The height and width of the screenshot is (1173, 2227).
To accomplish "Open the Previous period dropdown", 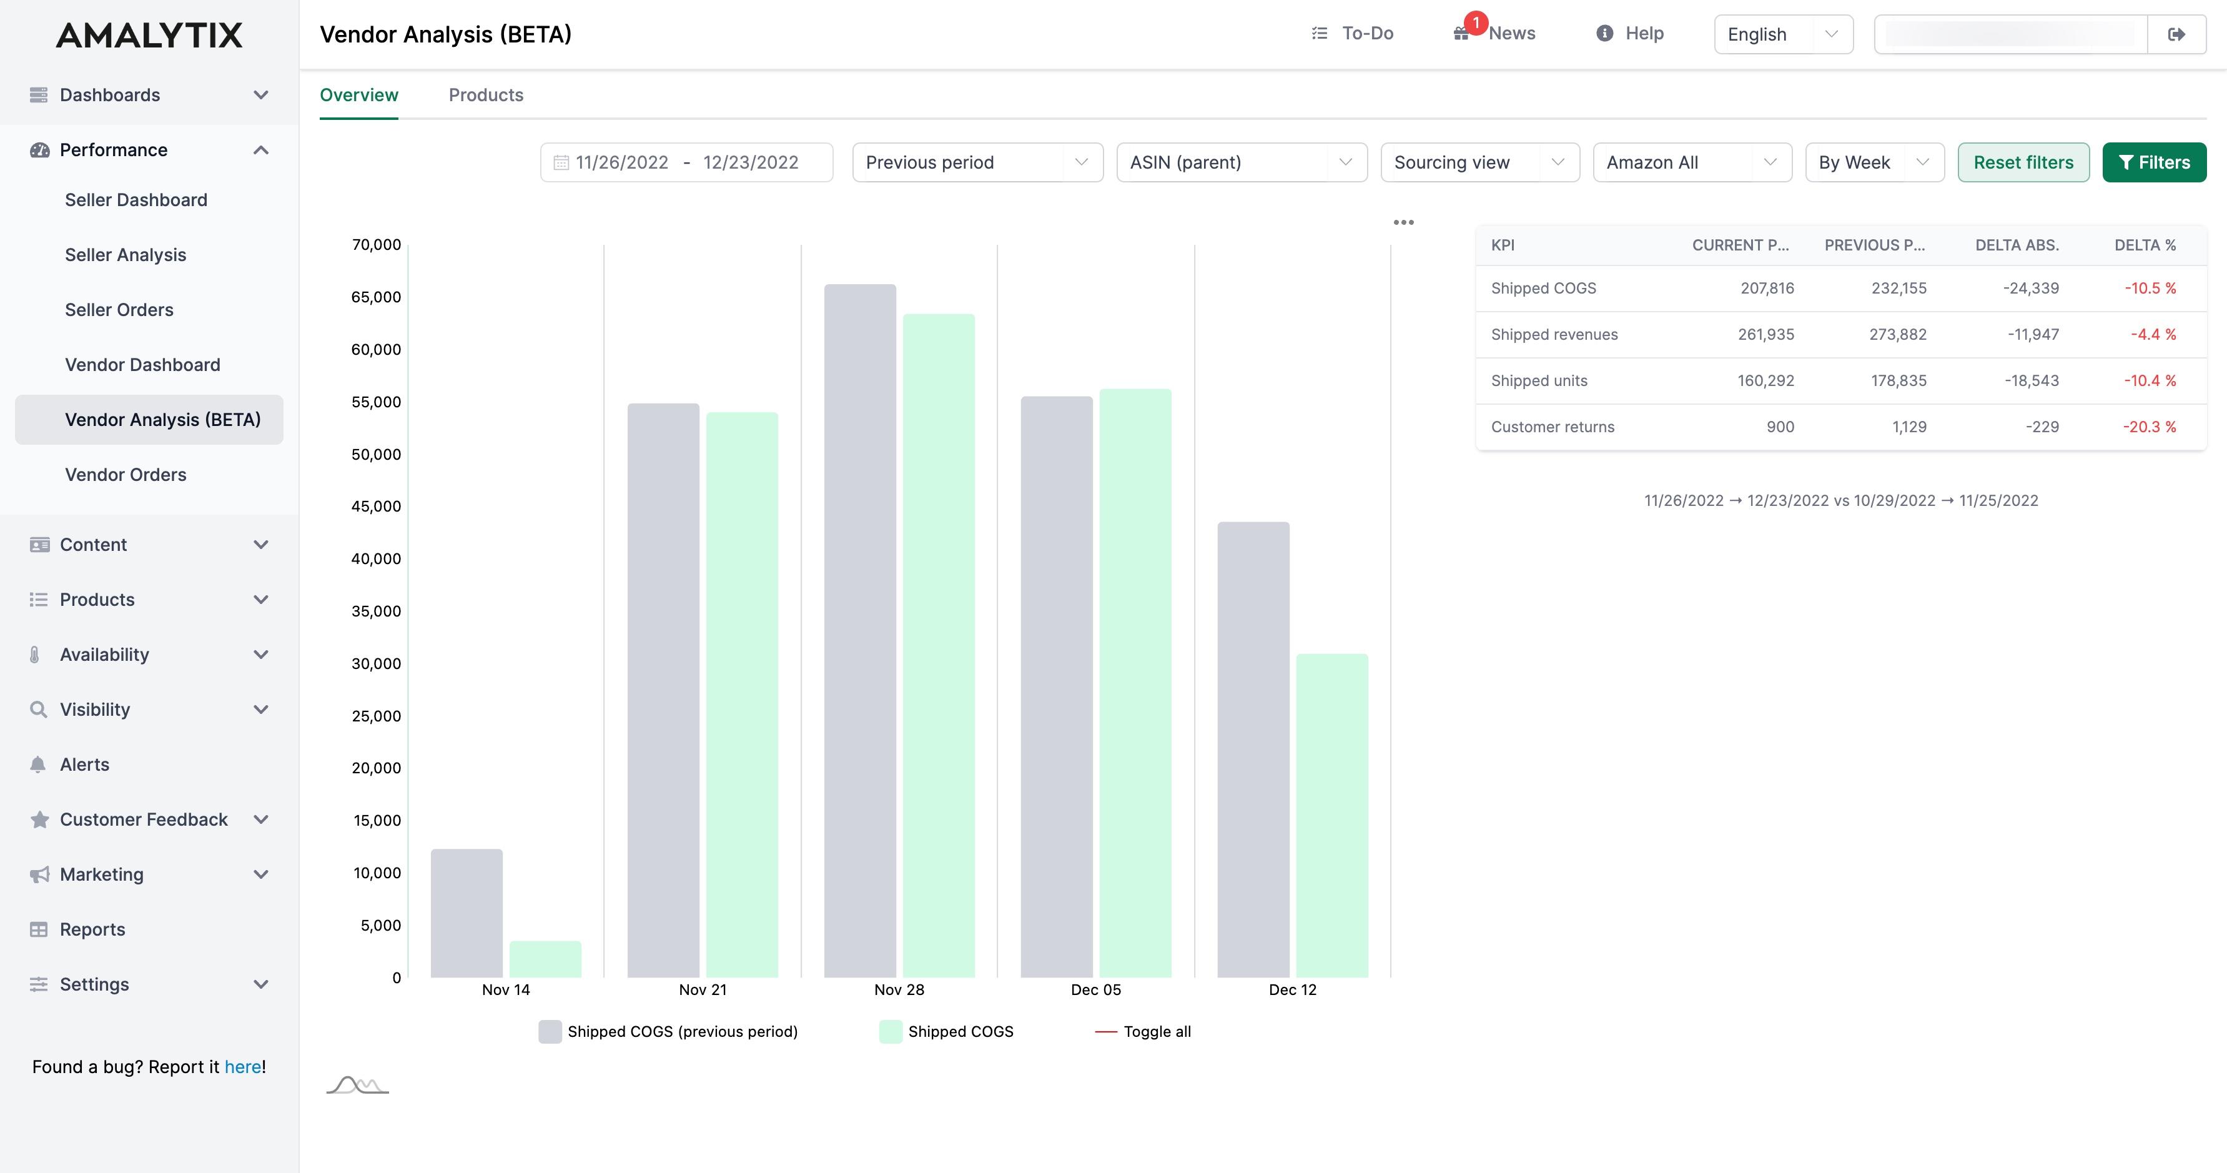I will click(978, 162).
